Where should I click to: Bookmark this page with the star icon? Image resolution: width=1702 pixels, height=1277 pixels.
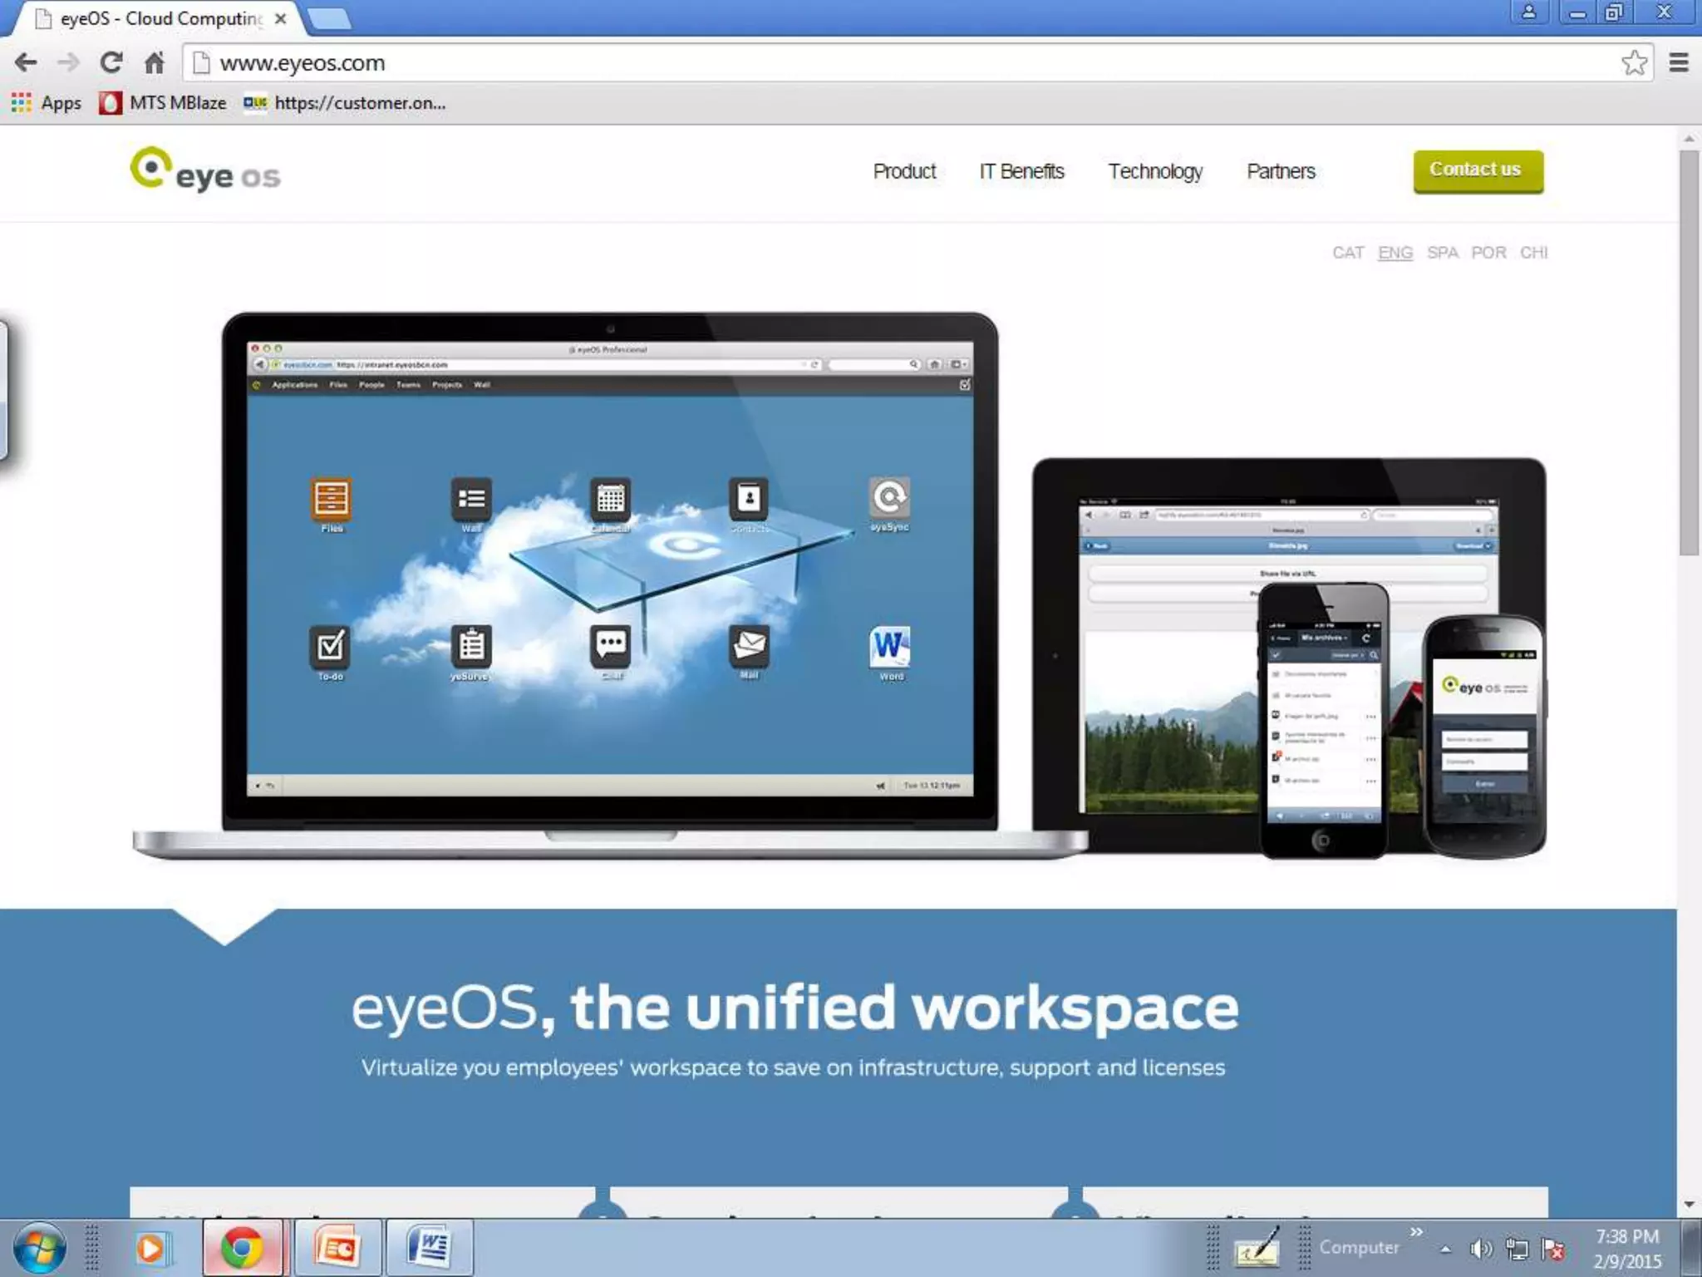click(x=1633, y=62)
